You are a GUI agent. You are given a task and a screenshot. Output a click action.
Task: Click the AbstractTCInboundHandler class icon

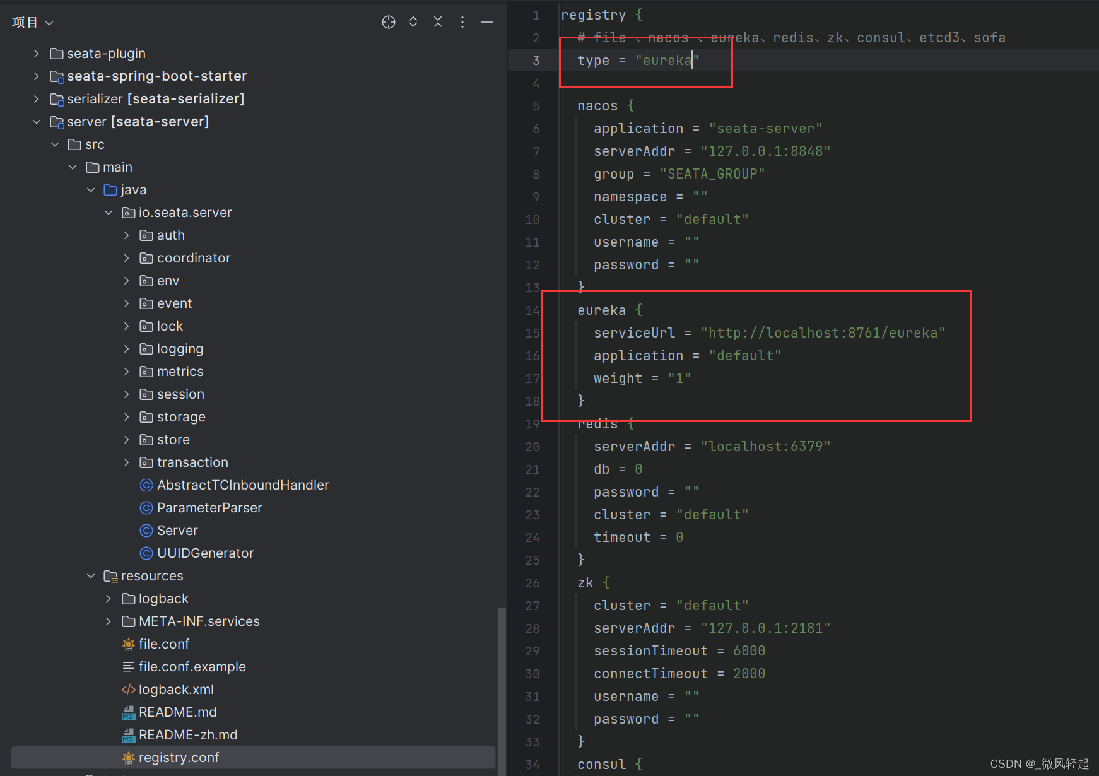pos(146,485)
